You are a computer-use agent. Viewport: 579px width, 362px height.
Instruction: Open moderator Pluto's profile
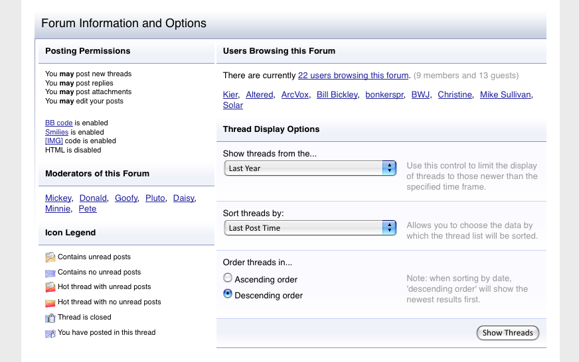click(155, 198)
